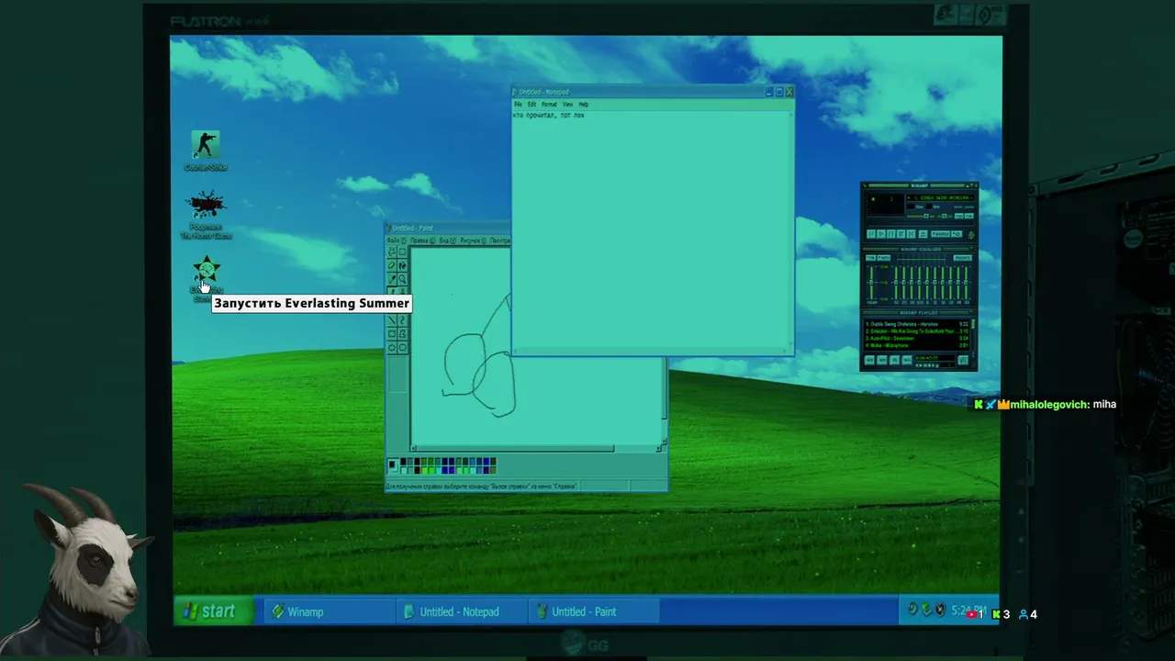Viewport: 1175px width, 661px height.
Task: Open Notepad's Edit menu
Action: (532, 105)
